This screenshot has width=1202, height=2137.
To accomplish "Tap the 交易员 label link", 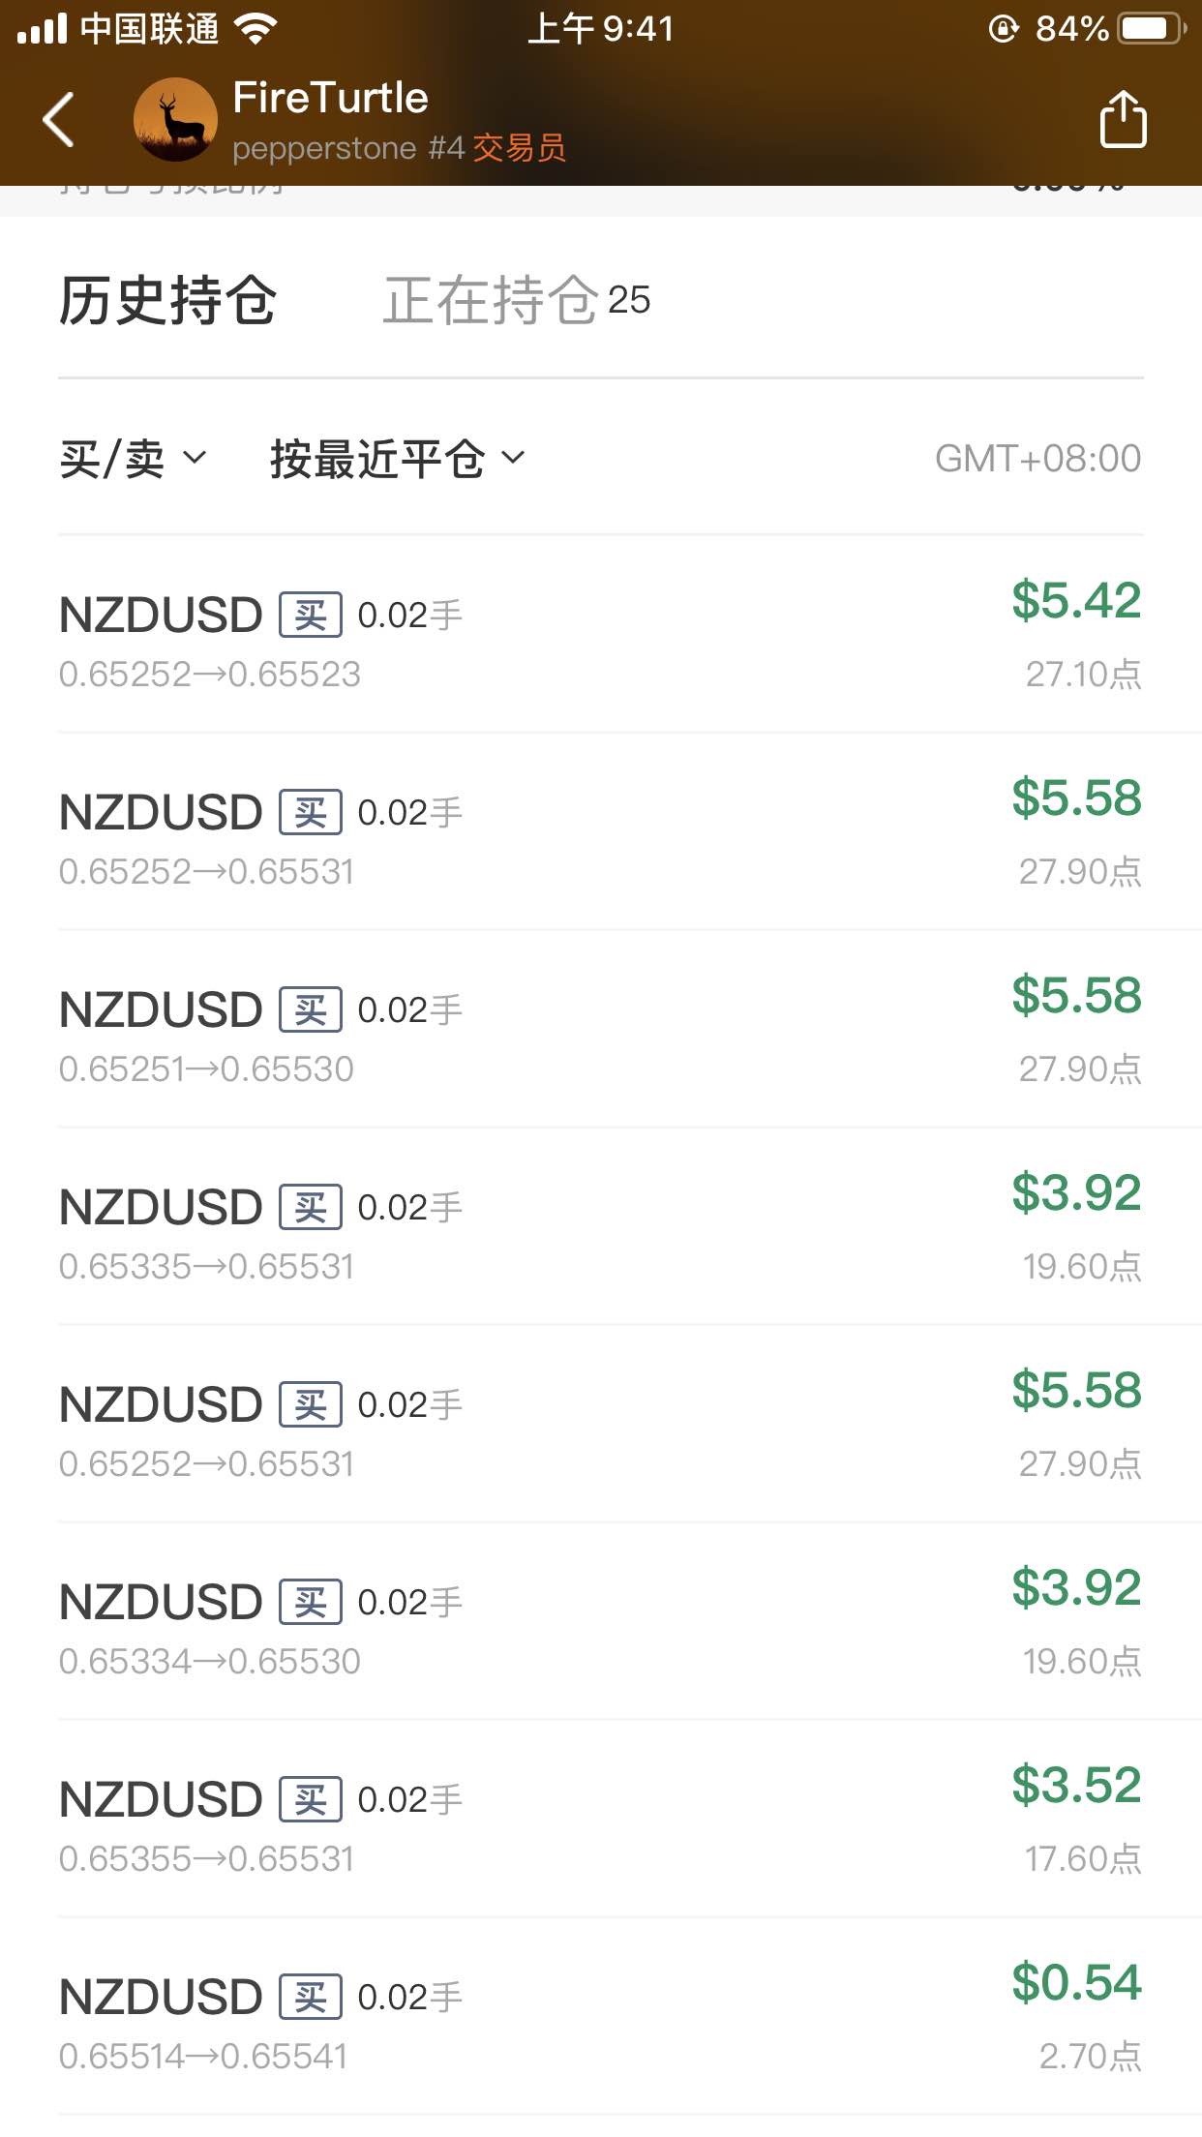I will click(x=519, y=148).
